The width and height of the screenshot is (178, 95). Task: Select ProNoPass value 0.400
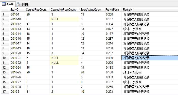click(x=113, y=58)
